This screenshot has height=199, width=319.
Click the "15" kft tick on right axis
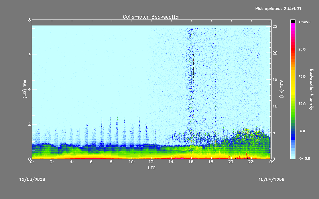click(275, 80)
